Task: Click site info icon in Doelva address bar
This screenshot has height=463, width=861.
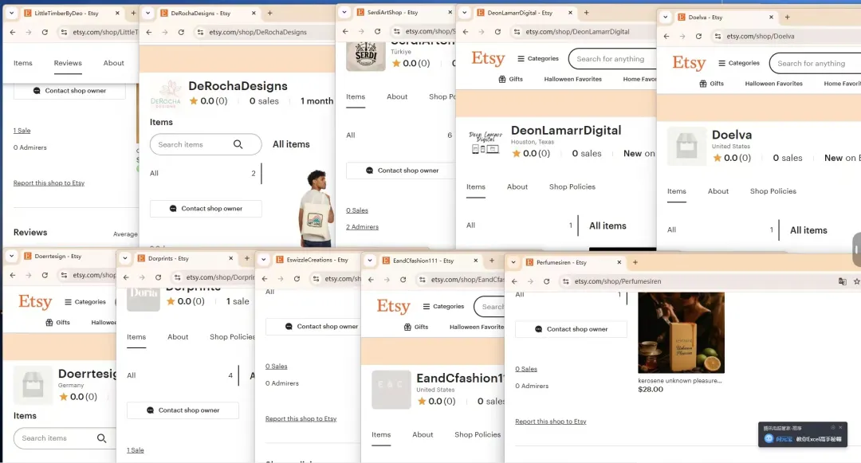Action: point(717,36)
